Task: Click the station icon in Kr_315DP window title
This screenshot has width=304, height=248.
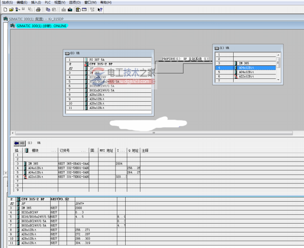Action: click(5, 19)
